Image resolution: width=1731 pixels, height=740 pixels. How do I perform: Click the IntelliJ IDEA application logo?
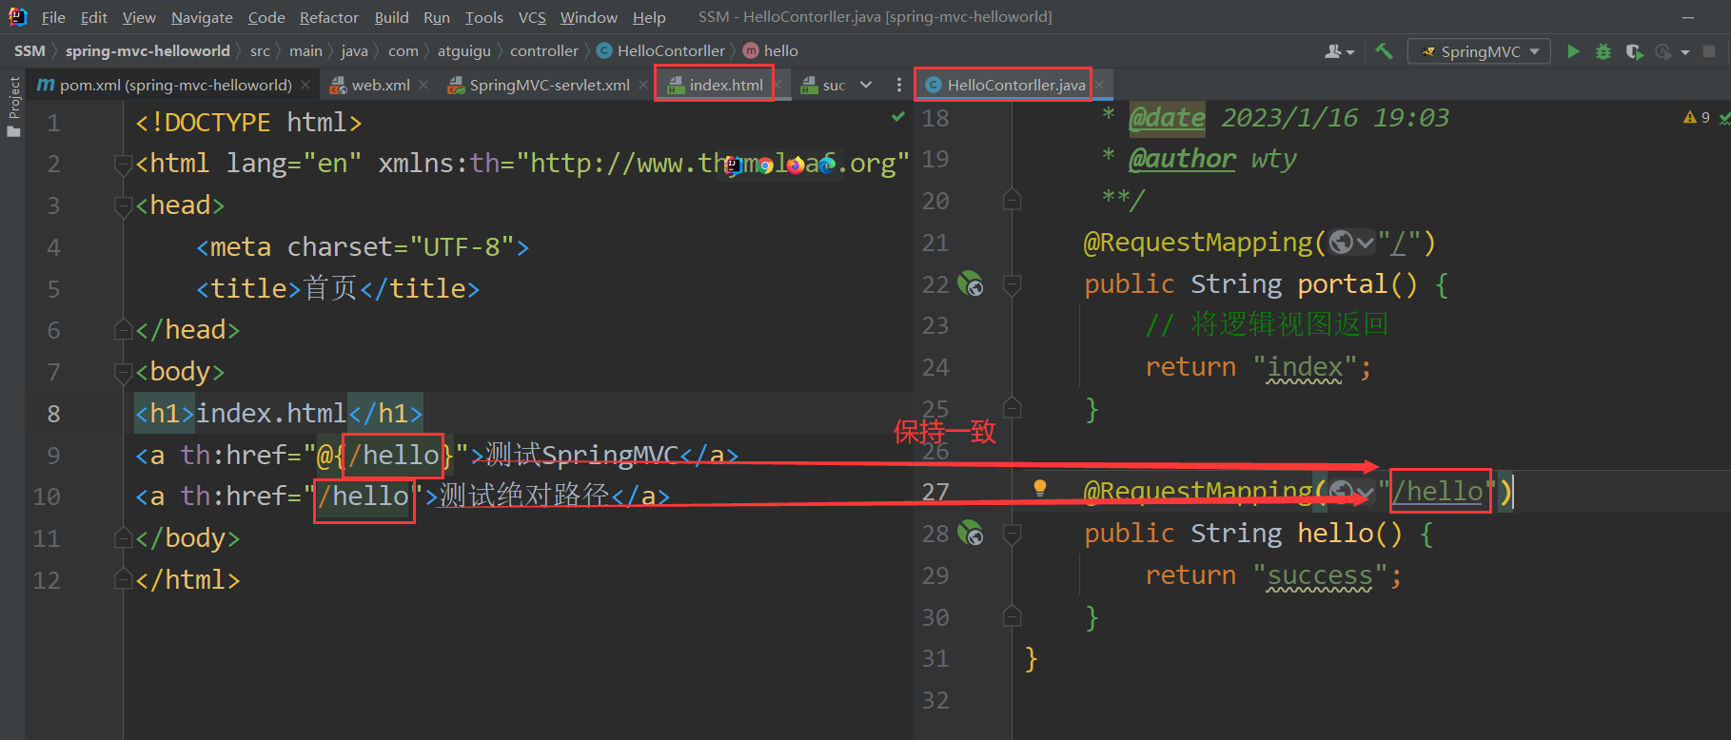[x=17, y=16]
